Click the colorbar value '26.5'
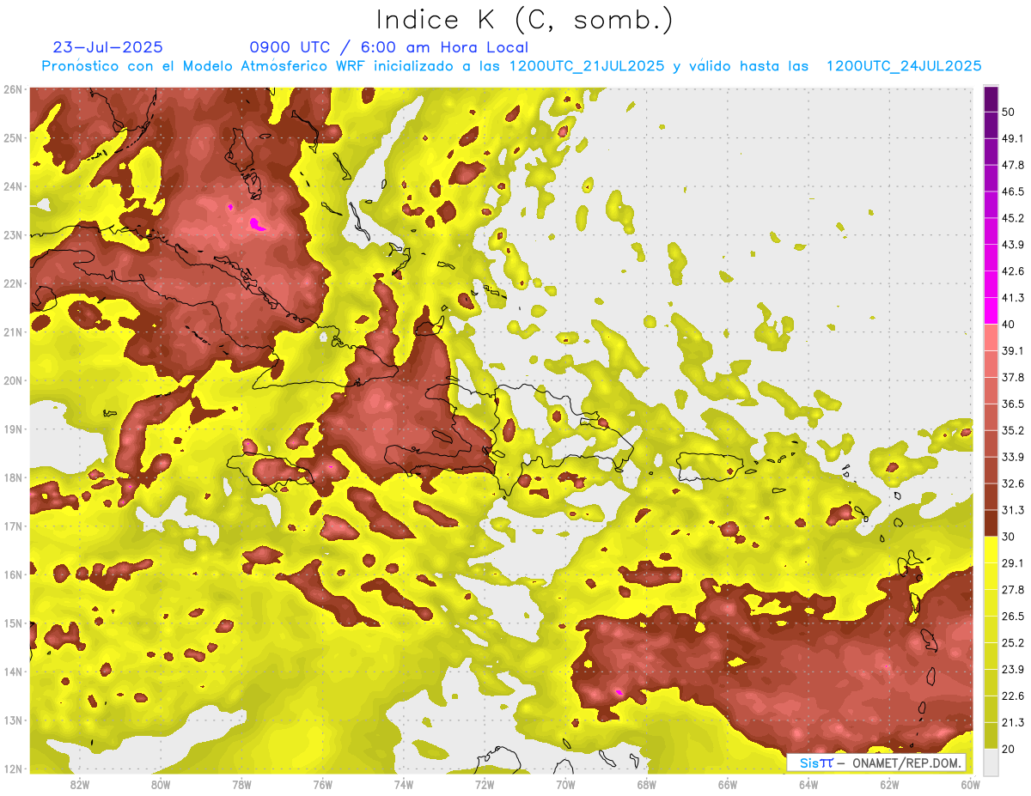This screenshot has width=1031, height=796. point(1012,617)
